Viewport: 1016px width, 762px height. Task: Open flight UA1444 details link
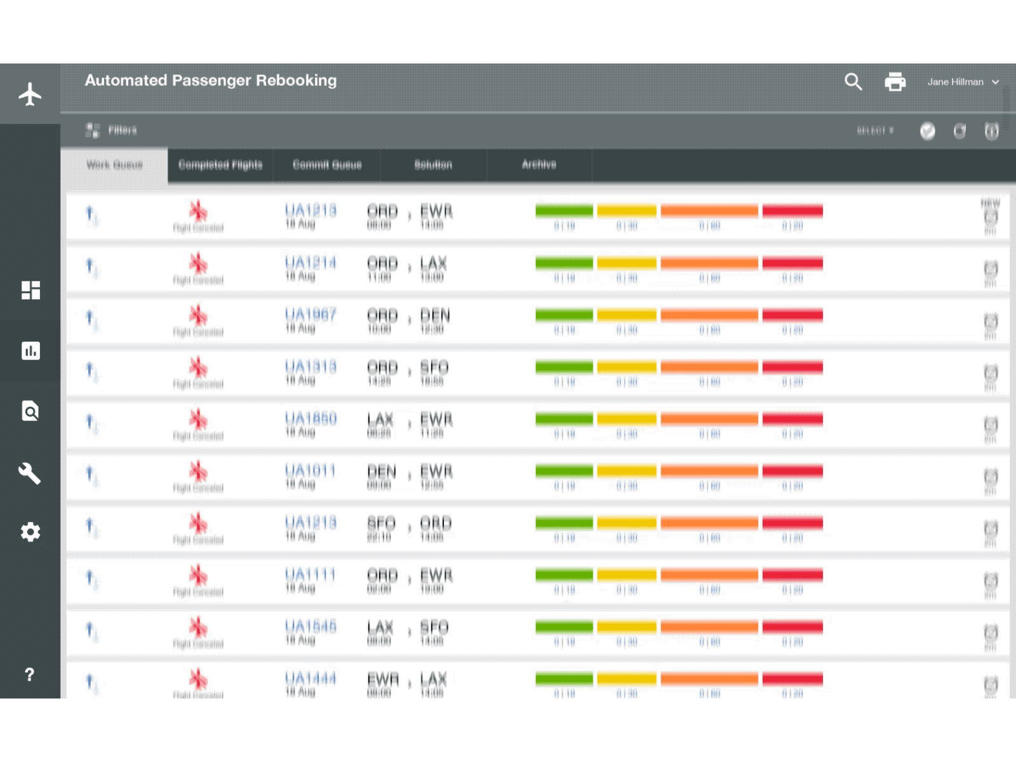coord(312,679)
